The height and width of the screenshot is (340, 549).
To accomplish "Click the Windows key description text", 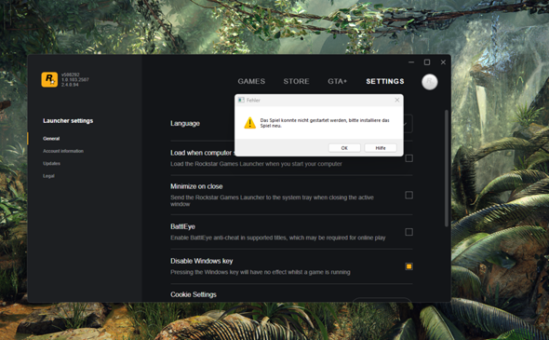I will [x=261, y=272].
